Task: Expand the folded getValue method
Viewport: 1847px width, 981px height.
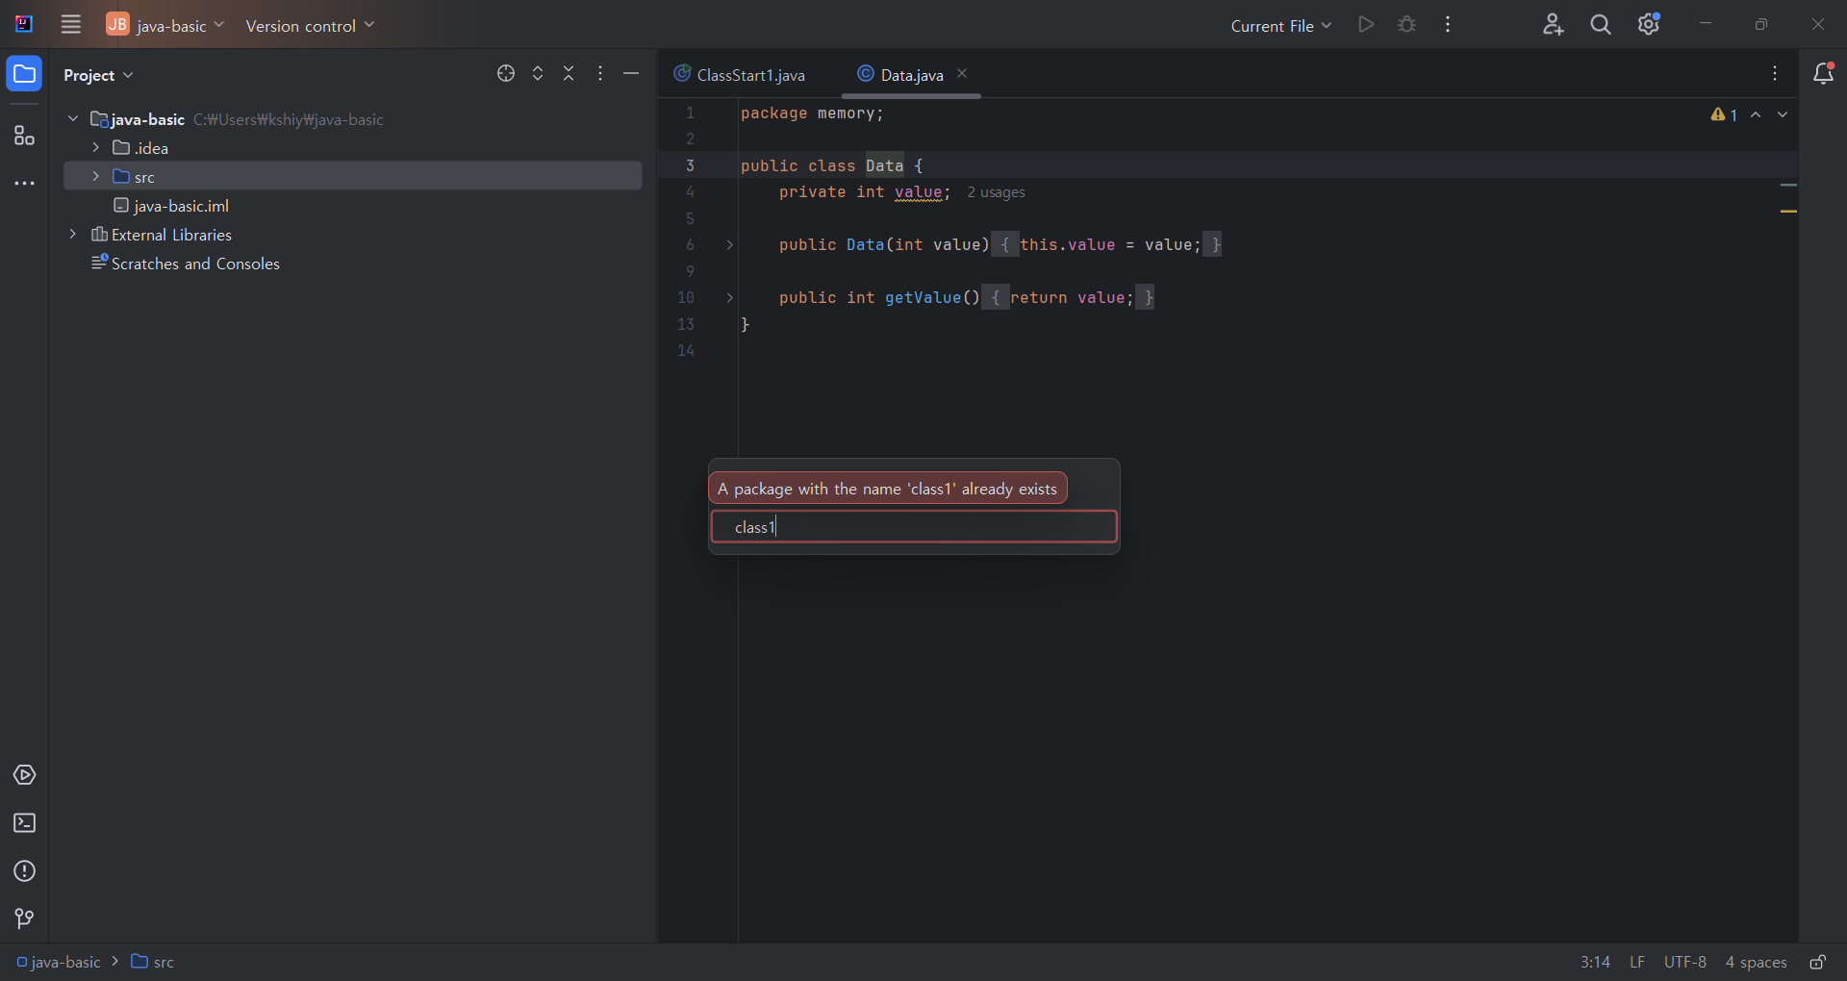Action: coord(730,298)
